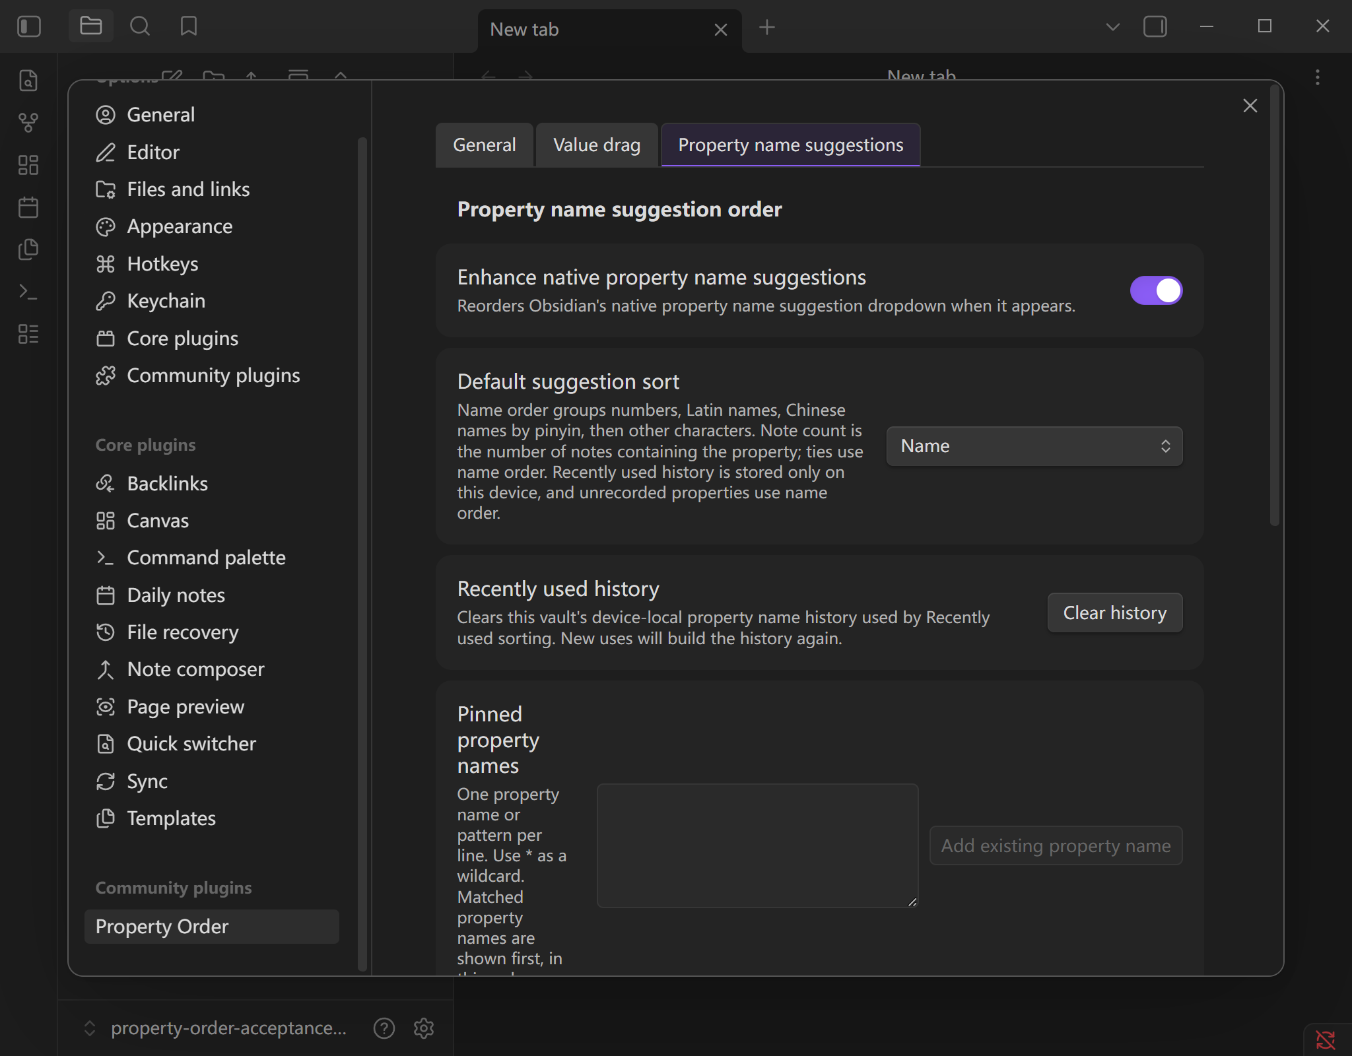Toggle the left sidebar collapse icon
The width and height of the screenshot is (1352, 1056).
pyautogui.click(x=29, y=27)
